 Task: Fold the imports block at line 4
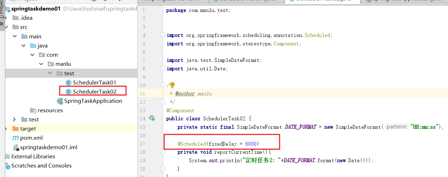coord(163,35)
